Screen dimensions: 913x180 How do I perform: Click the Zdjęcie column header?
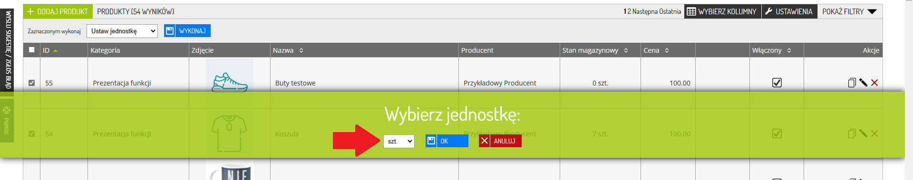pos(203,50)
